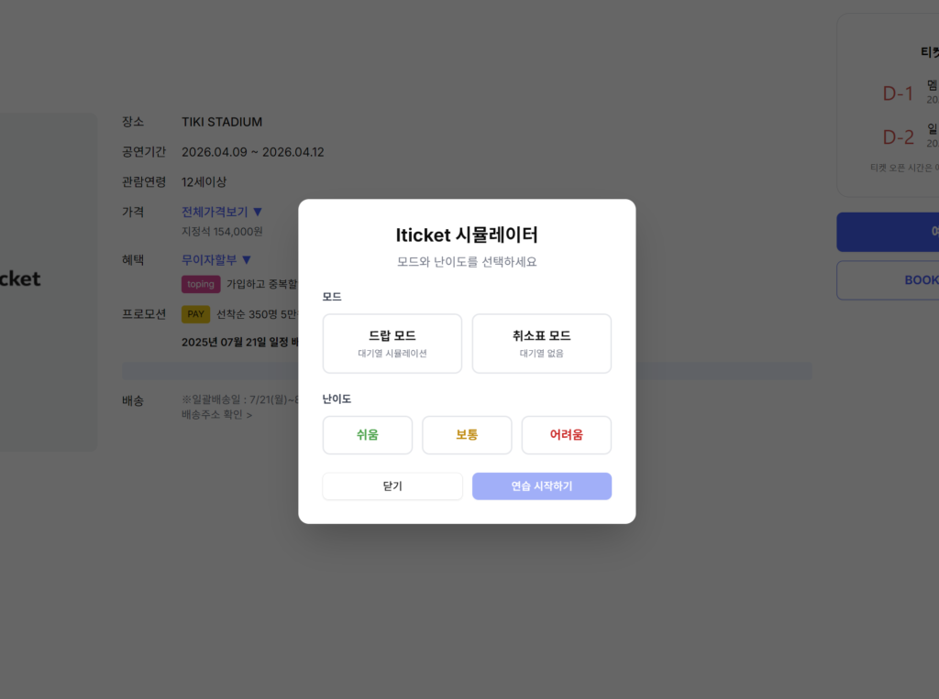Choose the 취소표 모드 option
This screenshot has height=699, width=939.
541,344
